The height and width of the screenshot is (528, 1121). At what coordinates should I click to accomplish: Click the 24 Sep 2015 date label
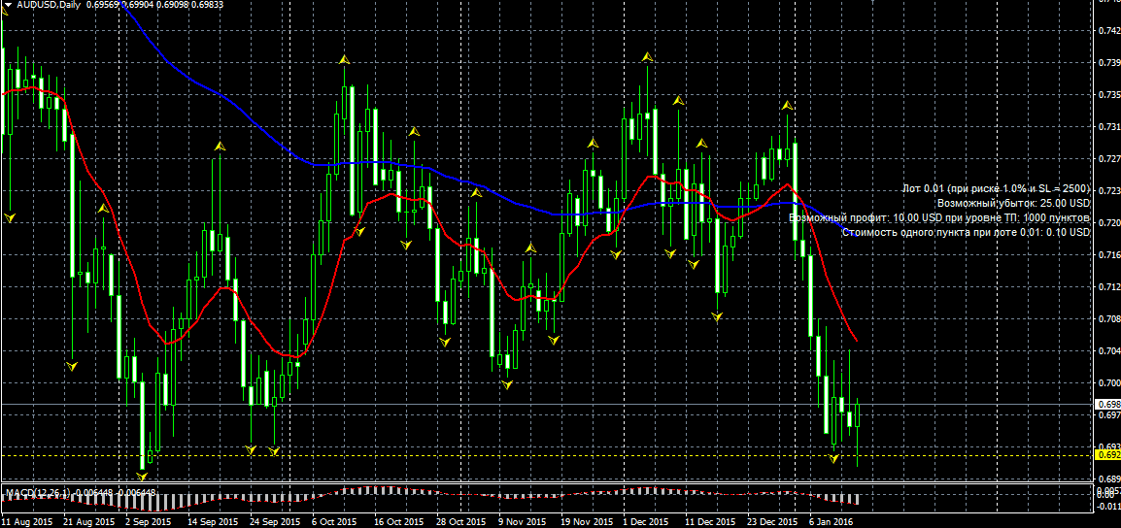[x=275, y=522]
